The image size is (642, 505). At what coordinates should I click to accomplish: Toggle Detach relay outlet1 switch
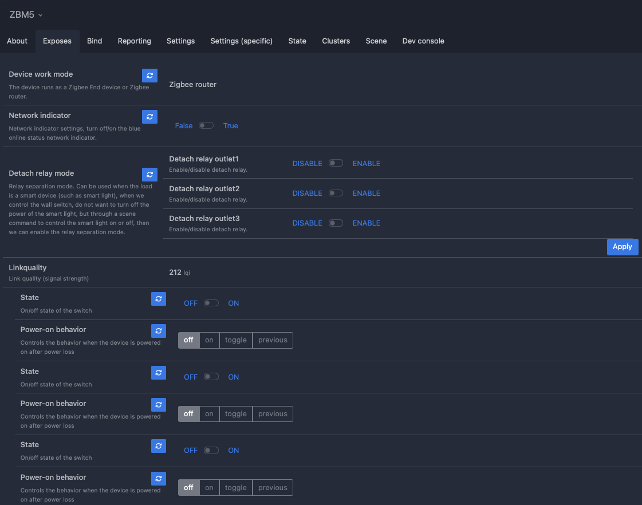(336, 163)
